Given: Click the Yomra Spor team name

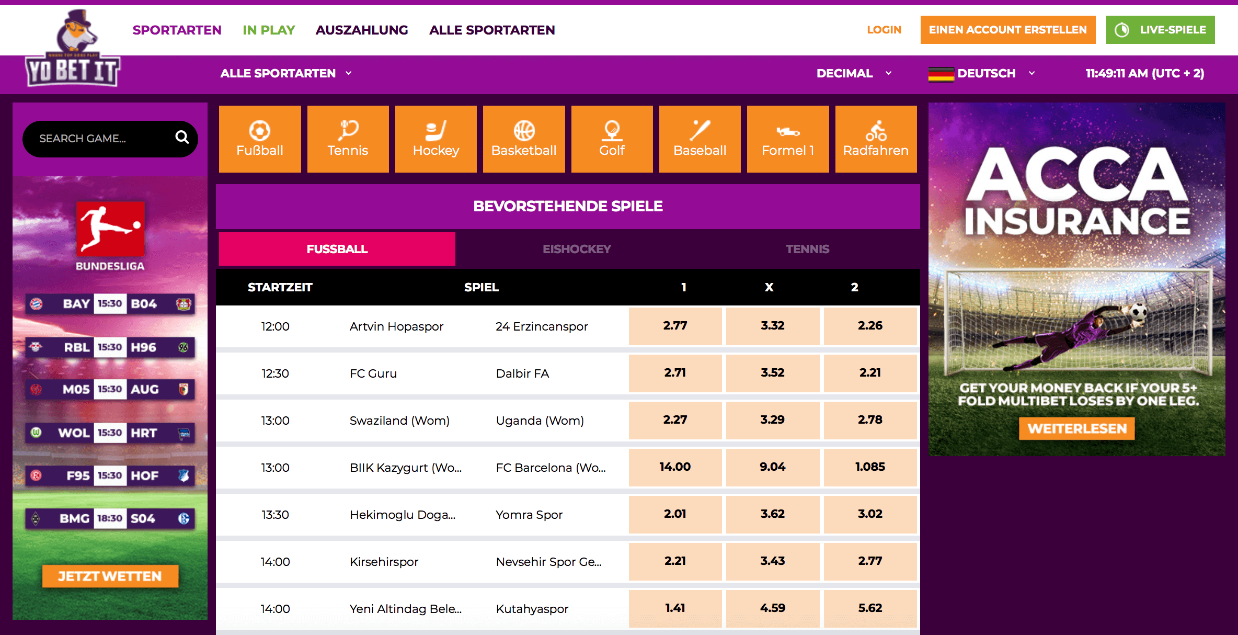Looking at the screenshot, I should pyautogui.click(x=529, y=515).
